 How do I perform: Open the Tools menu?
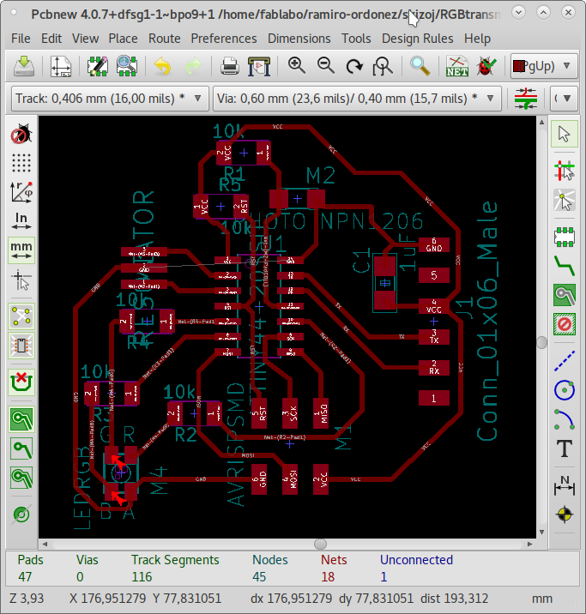pyautogui.click(x=356, y=39)
